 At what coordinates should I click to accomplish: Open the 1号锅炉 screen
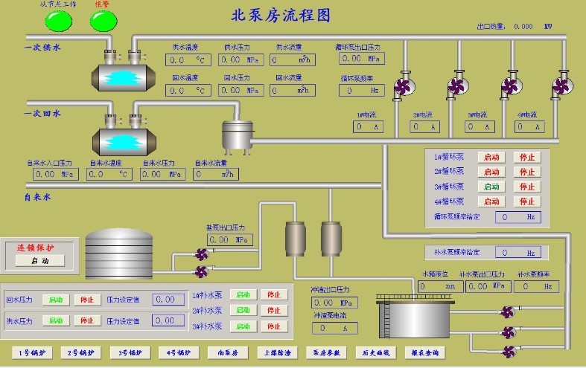click(32, 352)
